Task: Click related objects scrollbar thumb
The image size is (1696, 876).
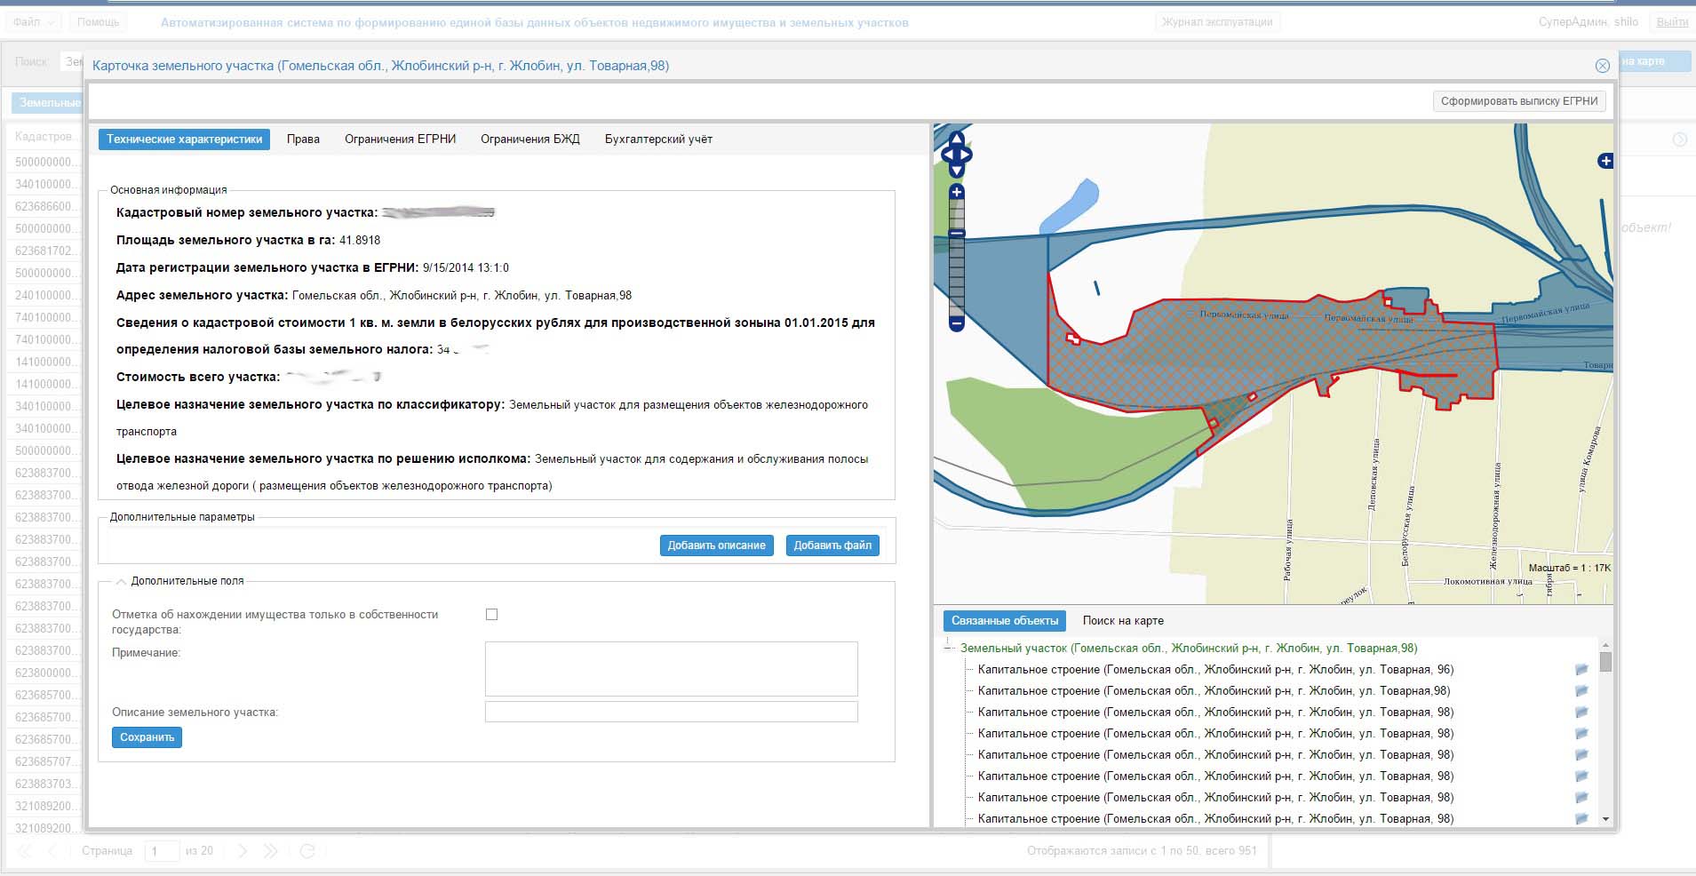Action: point(1605,662)
